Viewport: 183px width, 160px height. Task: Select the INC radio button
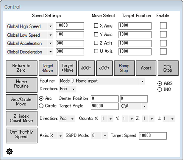160,89
